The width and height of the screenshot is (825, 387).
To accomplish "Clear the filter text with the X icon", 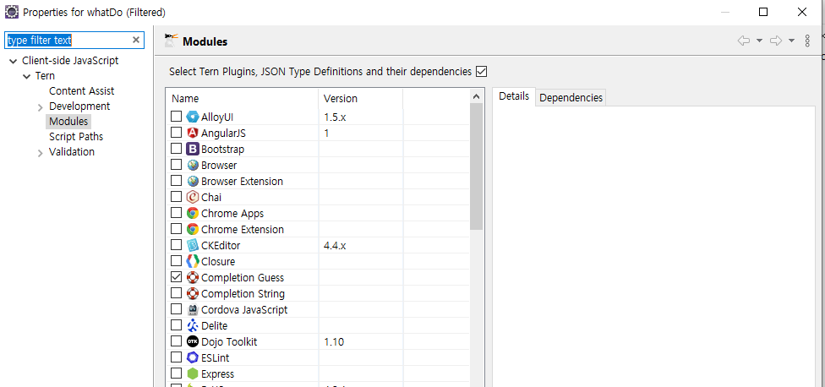I will pos(136,40).
